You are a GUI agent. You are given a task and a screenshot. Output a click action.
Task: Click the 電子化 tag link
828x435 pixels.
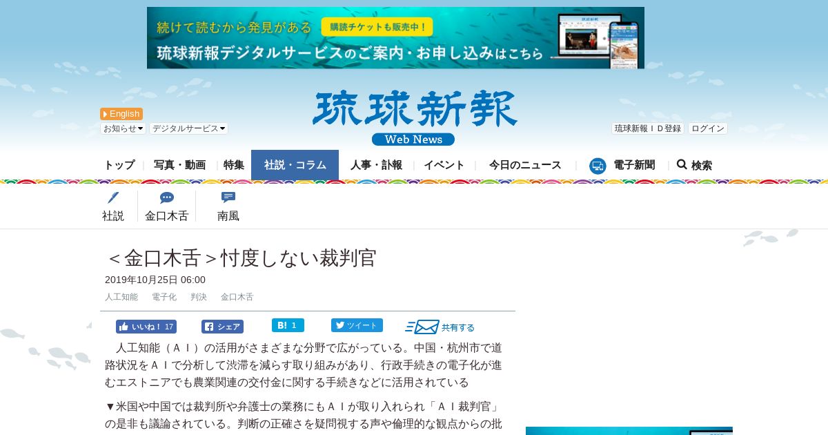164,297
